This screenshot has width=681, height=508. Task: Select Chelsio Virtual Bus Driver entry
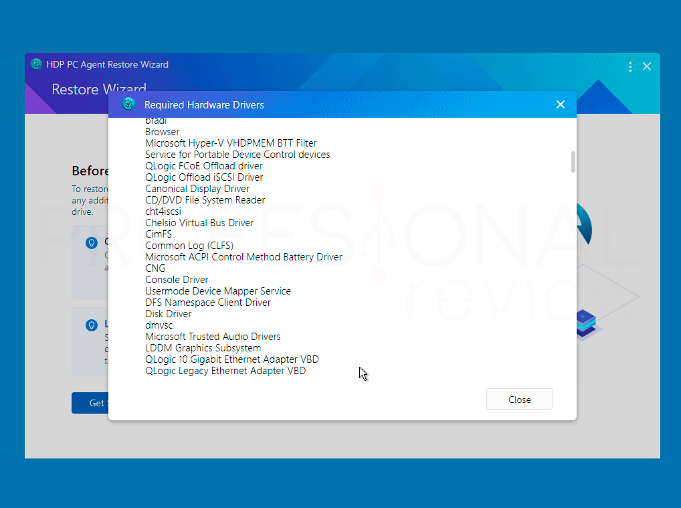(x=199, y=223)
